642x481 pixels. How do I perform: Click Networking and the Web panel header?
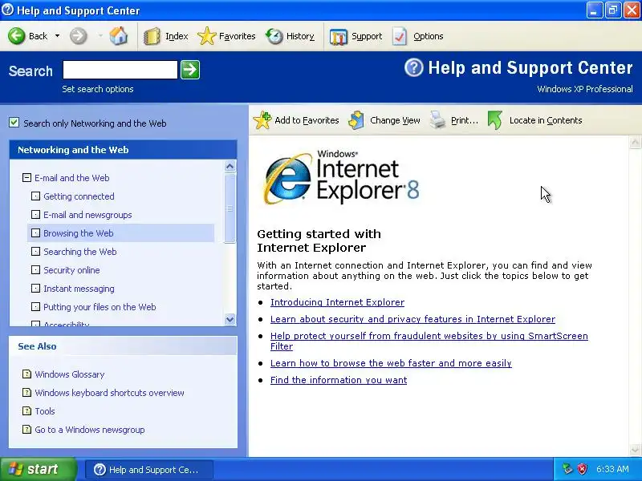(x=123, y=150)
